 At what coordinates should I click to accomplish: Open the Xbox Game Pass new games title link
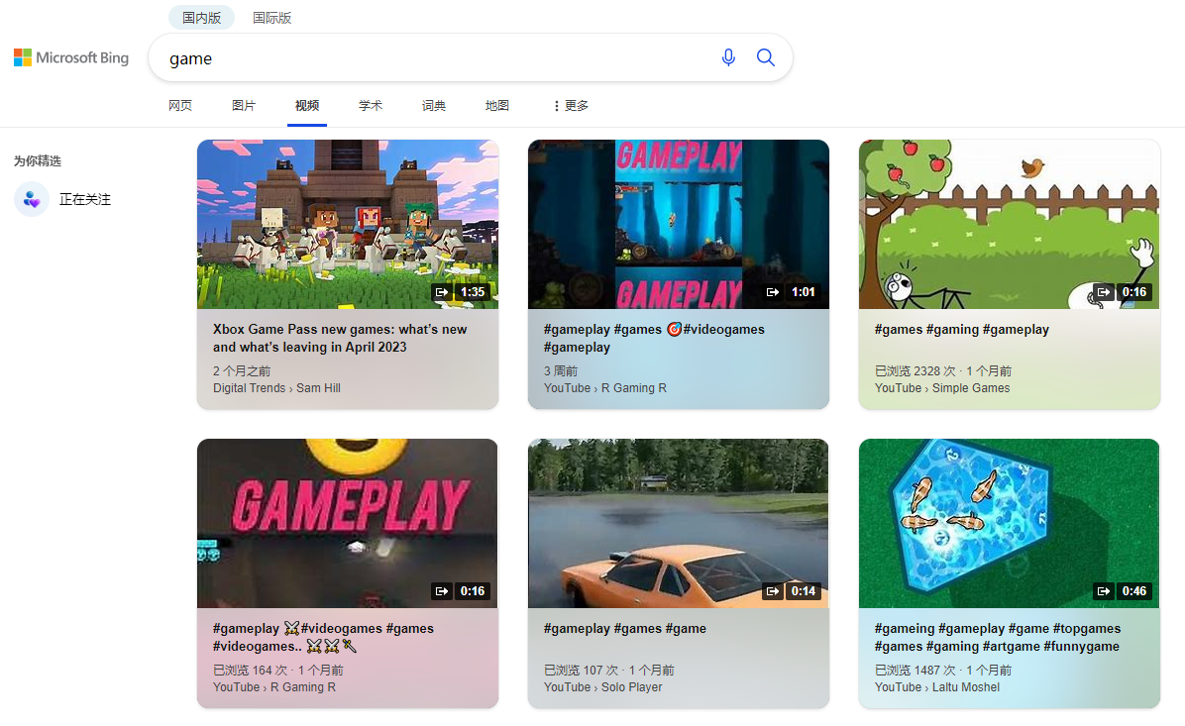(340, 338)
